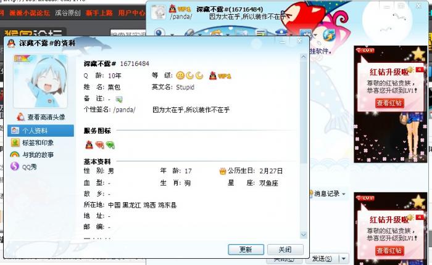Open 查看高清头像 to view HD avatar
The width and height of the screenshot is (432, 265).
click(x=41, y=117)
